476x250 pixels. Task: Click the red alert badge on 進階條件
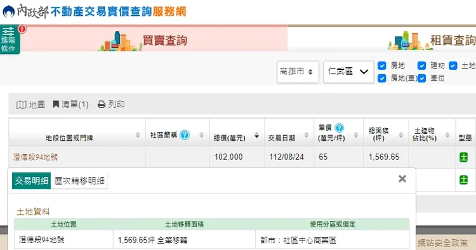click(x=22, y=29)
